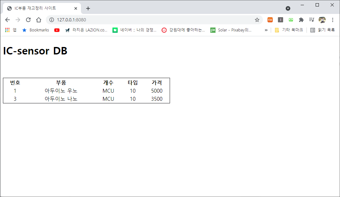Open Solar - Pixabay bookmark

[231, 30]
